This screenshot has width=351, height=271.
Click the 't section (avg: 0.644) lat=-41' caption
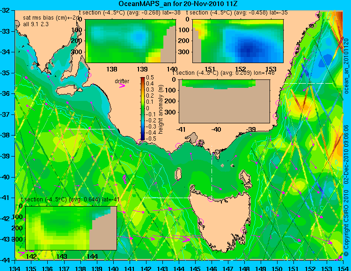pos(70,200)
